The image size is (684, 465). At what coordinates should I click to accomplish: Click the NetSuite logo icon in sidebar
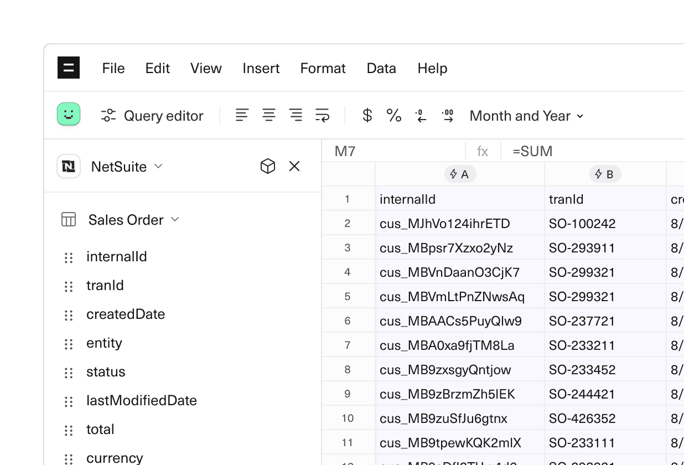[68, 166]
